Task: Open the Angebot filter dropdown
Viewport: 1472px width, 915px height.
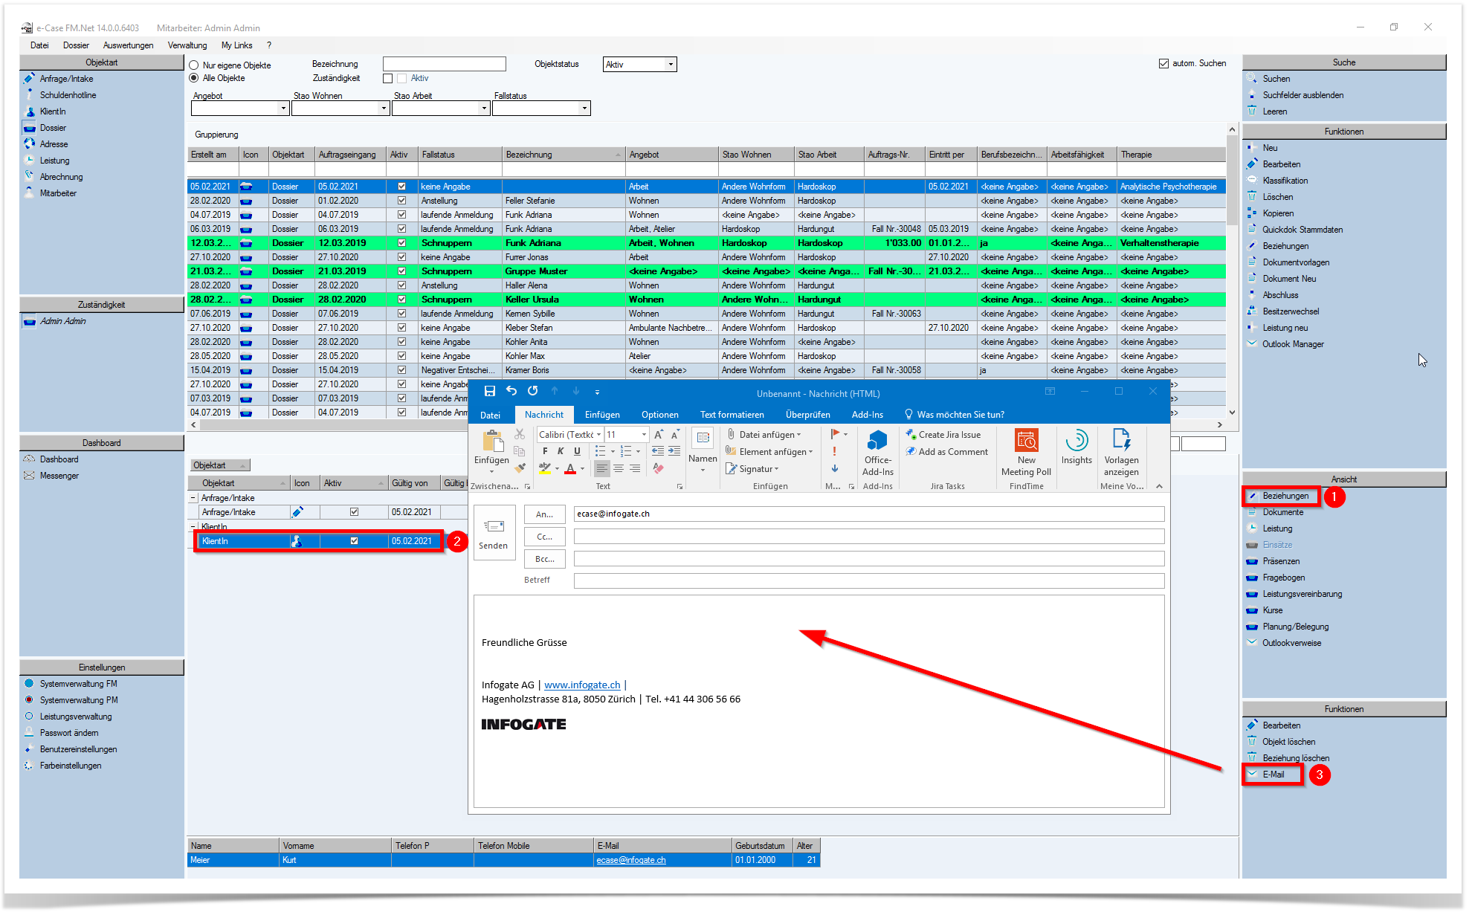Action: pyautogui.click(x=283, y=109)
